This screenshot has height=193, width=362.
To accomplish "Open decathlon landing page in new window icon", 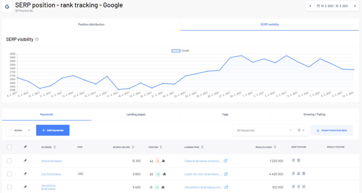I will click(x=227, y=187).
